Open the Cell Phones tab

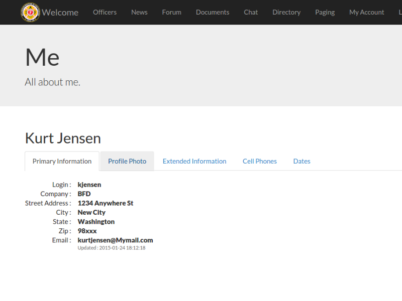260,161
